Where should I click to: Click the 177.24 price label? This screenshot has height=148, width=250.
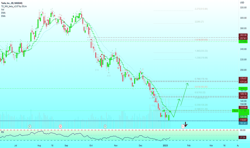pos(243,82)
